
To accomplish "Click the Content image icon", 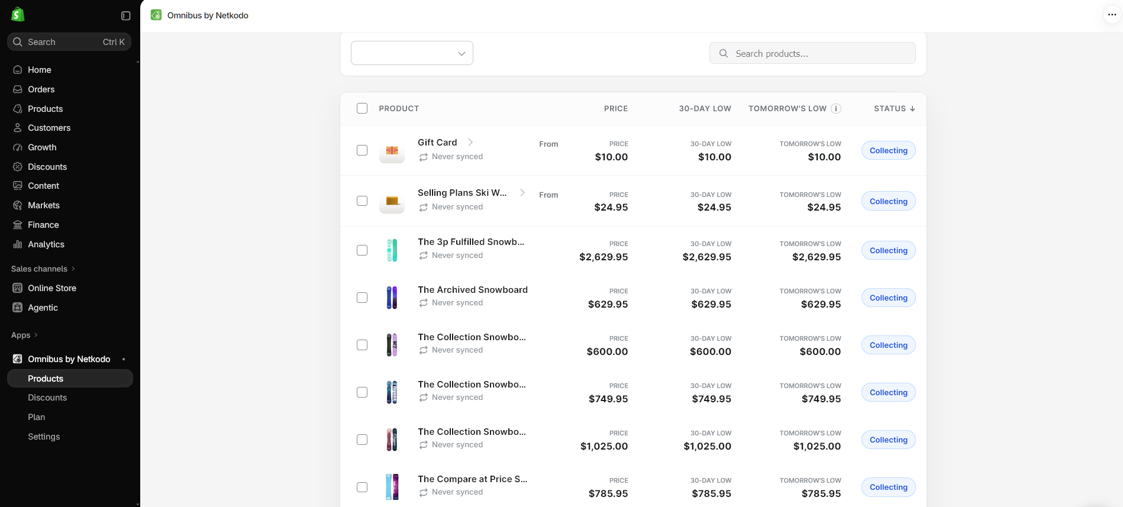I will click(18, 186).
